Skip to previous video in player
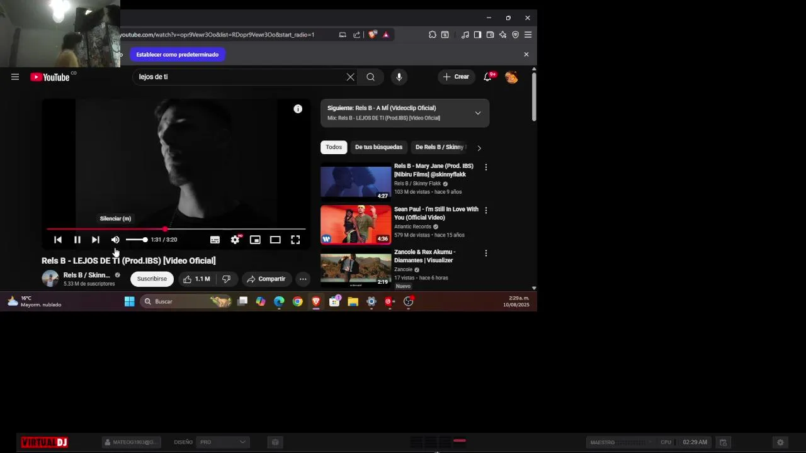 point(58,240)
